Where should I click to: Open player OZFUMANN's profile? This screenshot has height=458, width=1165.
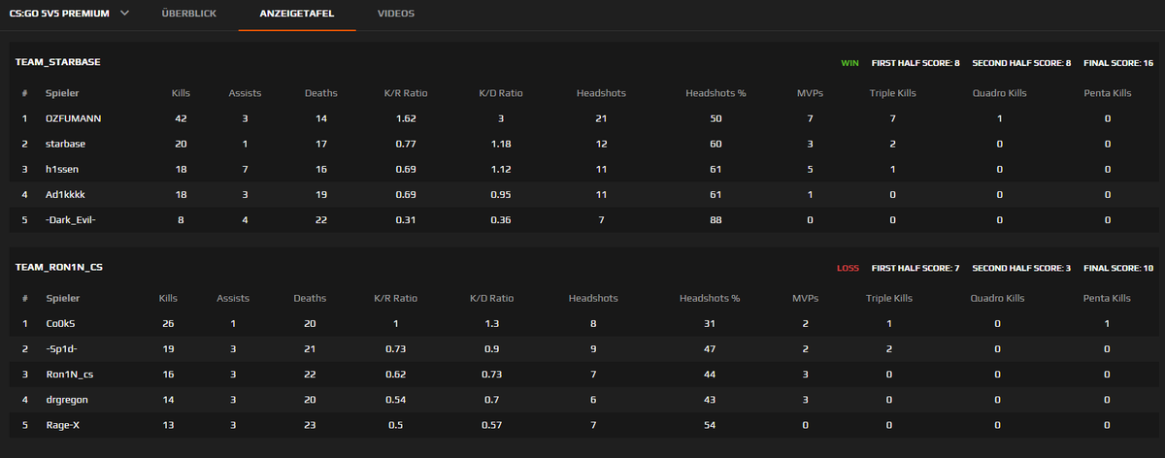point(73,118)
